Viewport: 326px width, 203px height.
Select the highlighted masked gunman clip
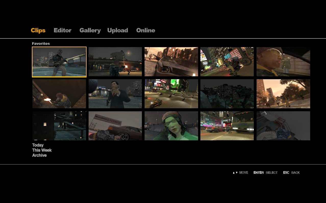coord(59,62)
